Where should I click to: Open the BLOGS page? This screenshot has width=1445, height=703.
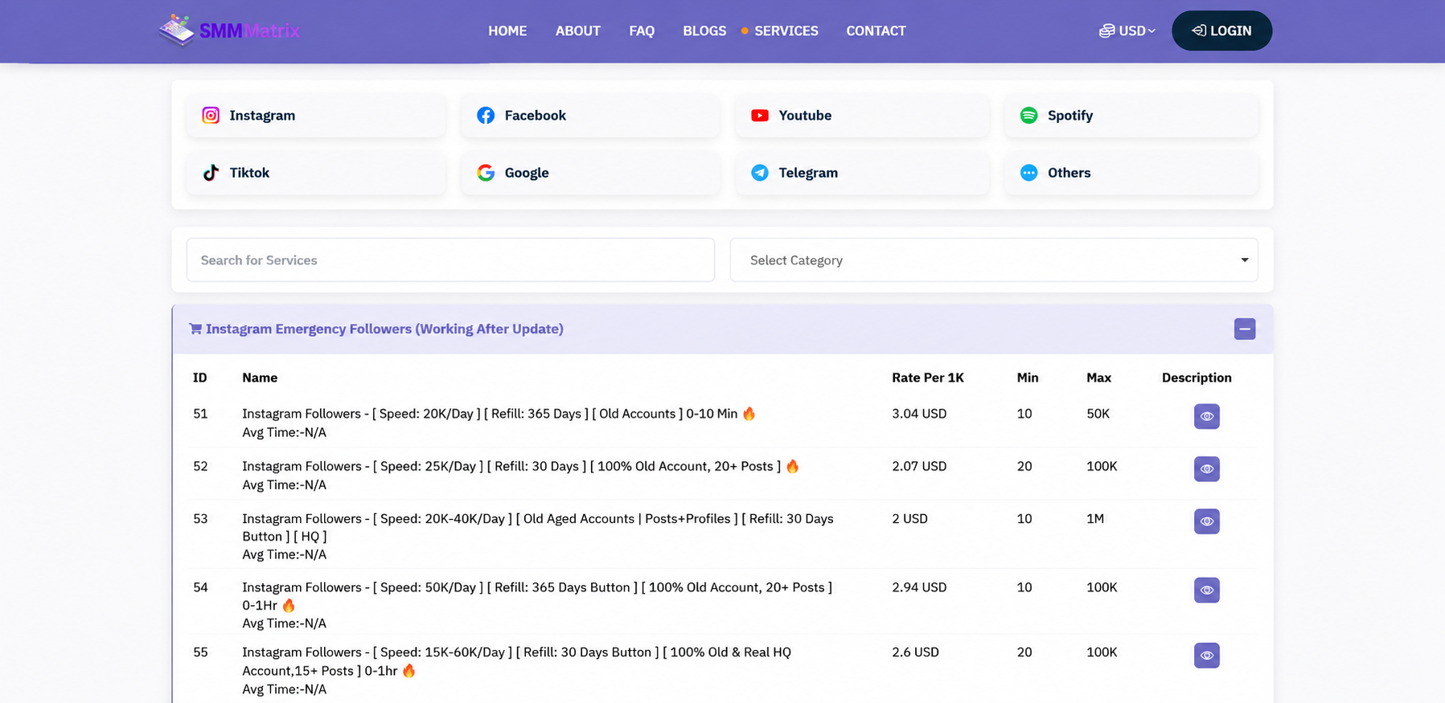click(x=704, y=31)
